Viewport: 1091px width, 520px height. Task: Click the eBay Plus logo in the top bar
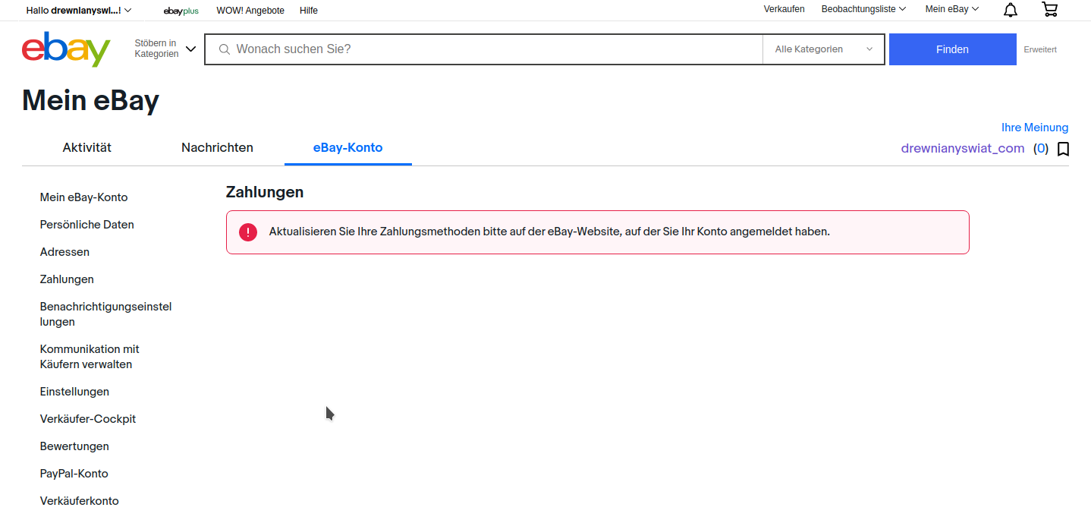tap(180, 11)
